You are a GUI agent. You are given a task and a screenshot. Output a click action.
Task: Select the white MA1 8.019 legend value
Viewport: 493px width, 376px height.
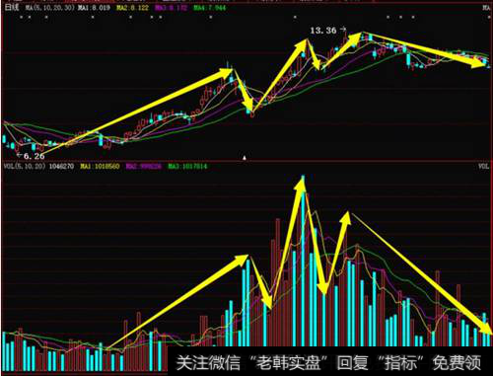(x=94, y=7)
